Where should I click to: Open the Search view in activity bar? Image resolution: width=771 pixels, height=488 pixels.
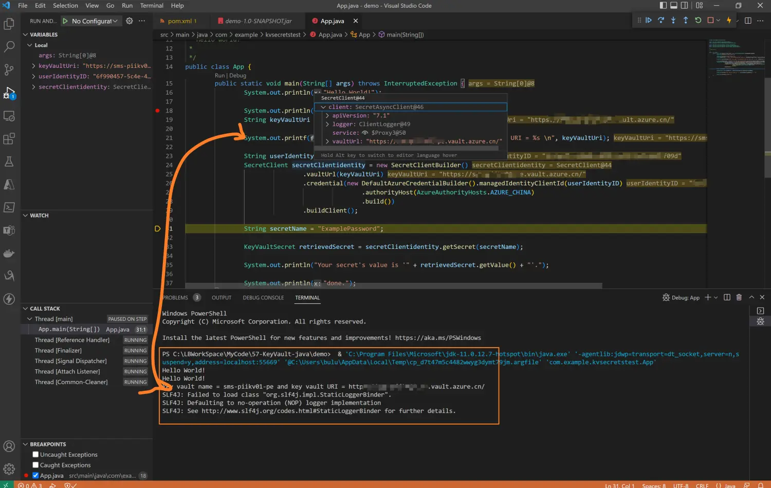9,47
